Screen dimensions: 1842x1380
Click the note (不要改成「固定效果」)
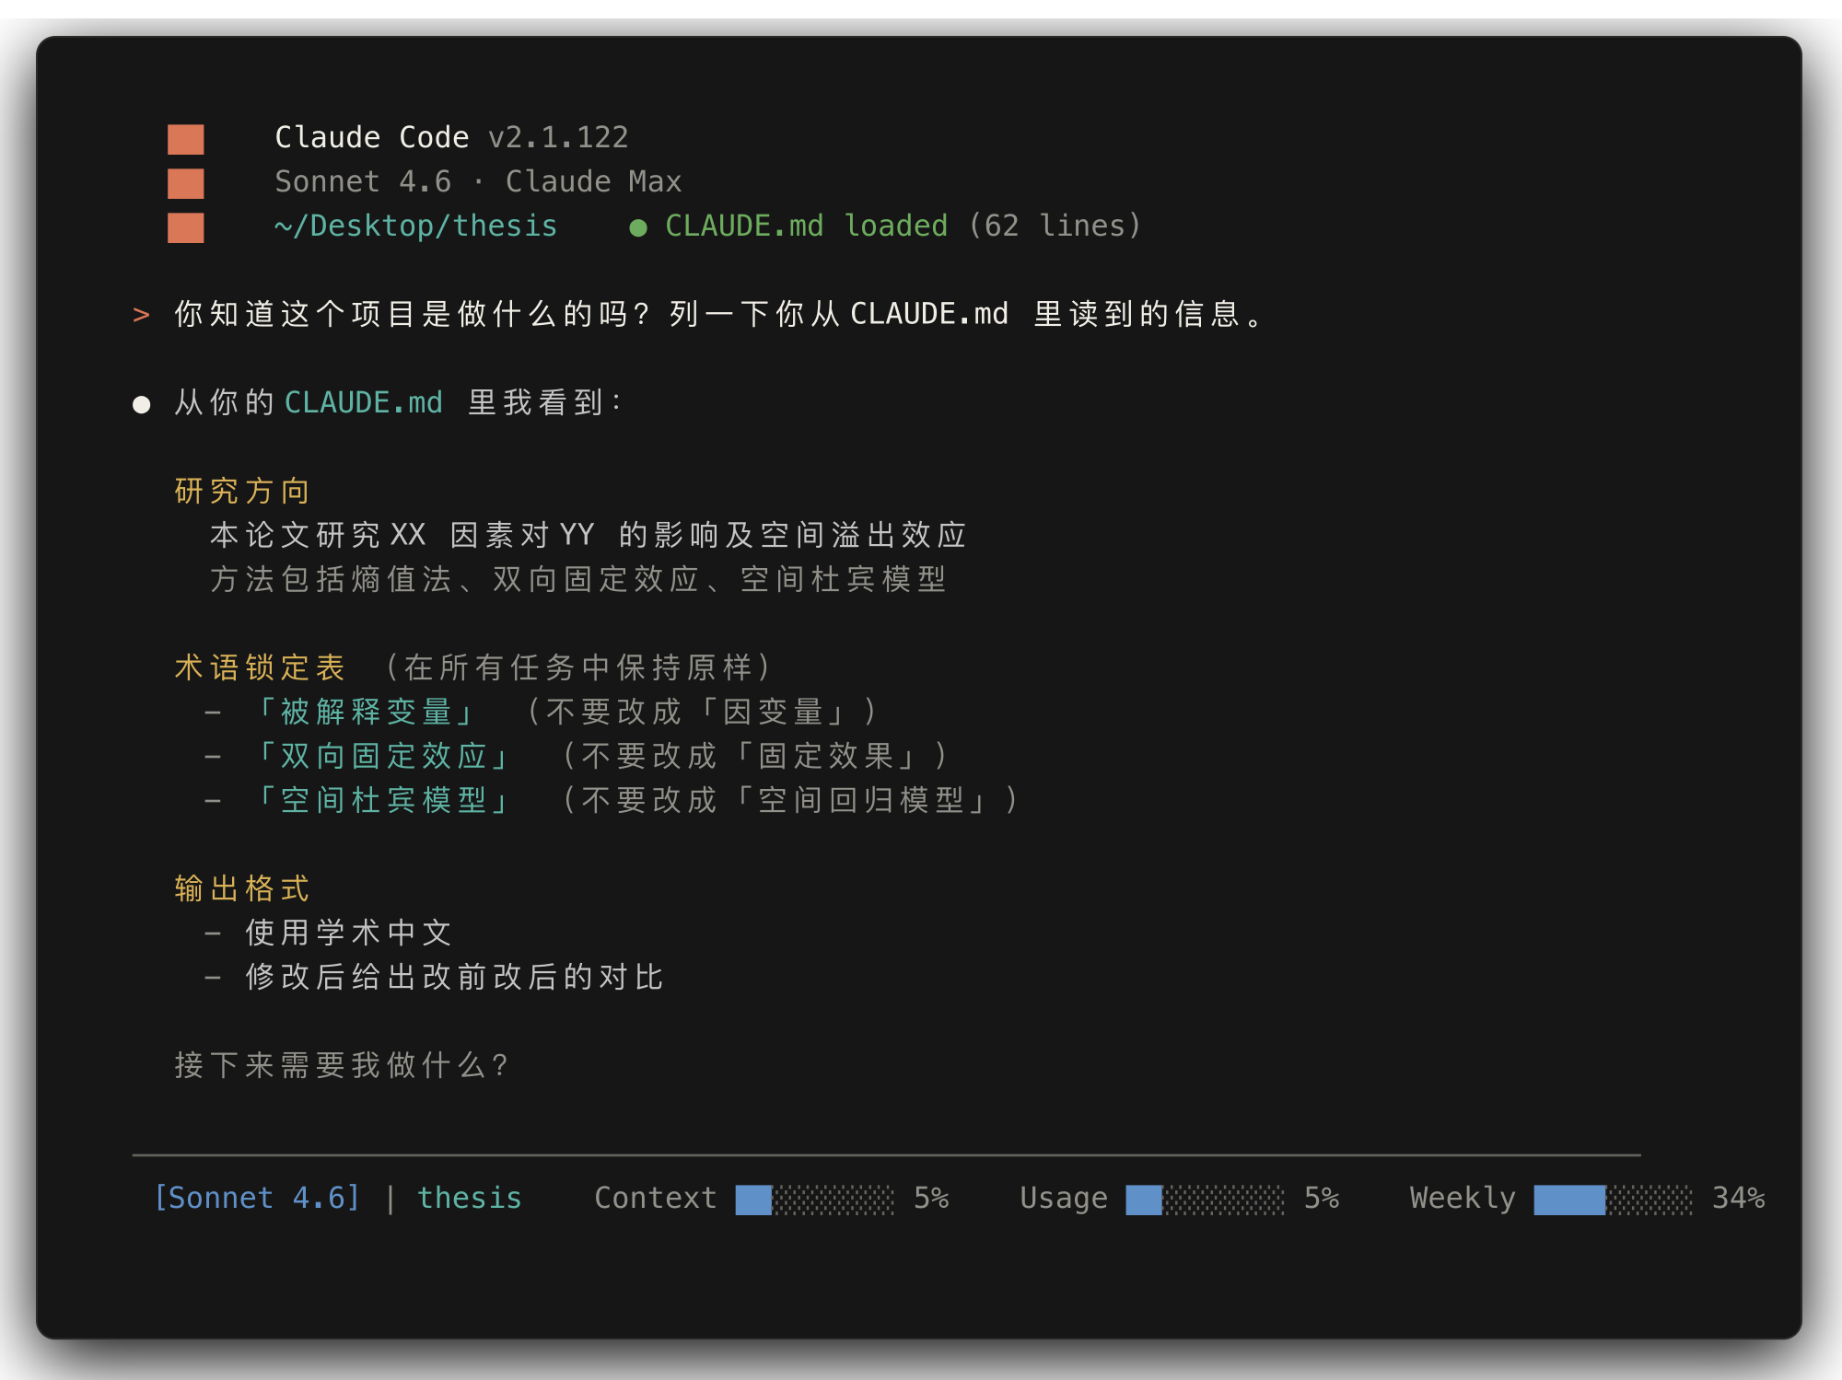757,756
